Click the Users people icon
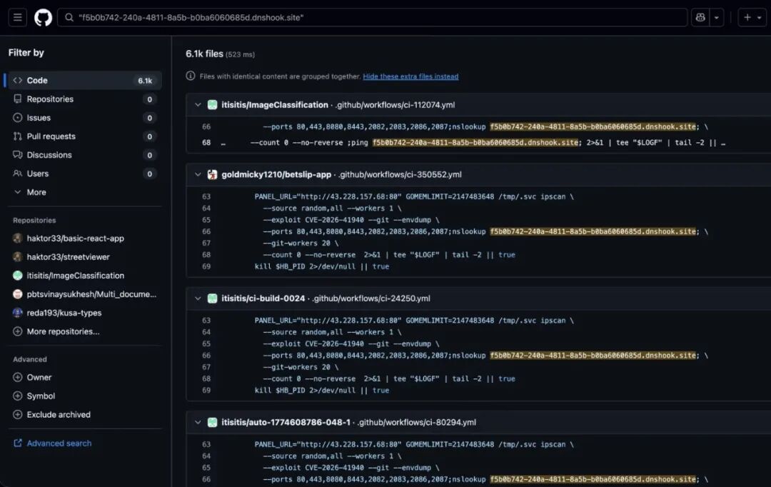This screenshot has height=487, width=771. (18, 174)
